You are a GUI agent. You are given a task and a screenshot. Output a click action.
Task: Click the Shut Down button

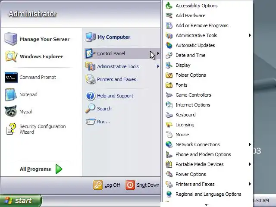pos(142,185)
